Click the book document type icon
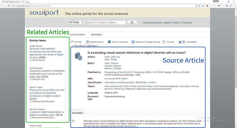 (78, 56)
